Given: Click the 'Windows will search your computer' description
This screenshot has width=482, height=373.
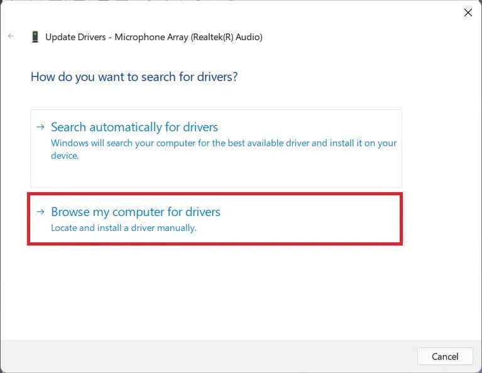Looking at the screenshot, I should (x=224, y=149).
